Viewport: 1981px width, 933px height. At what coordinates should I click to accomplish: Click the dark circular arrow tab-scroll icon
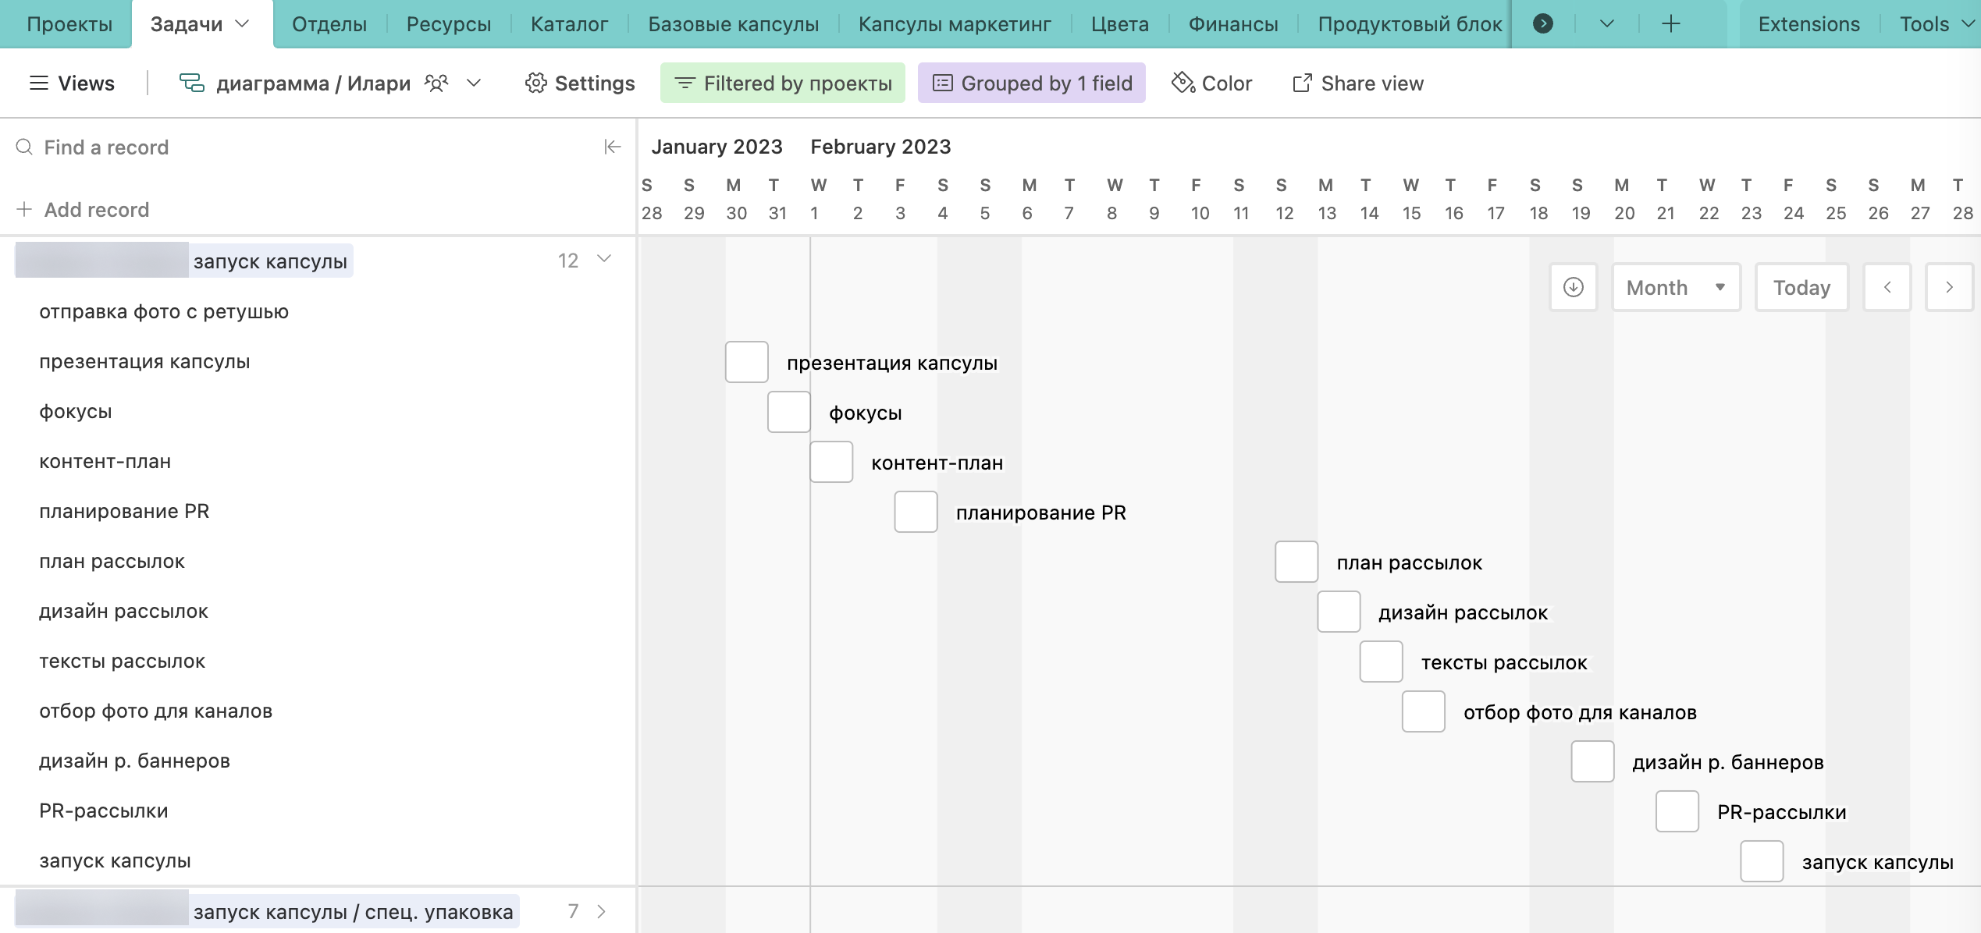[1542, 23]
